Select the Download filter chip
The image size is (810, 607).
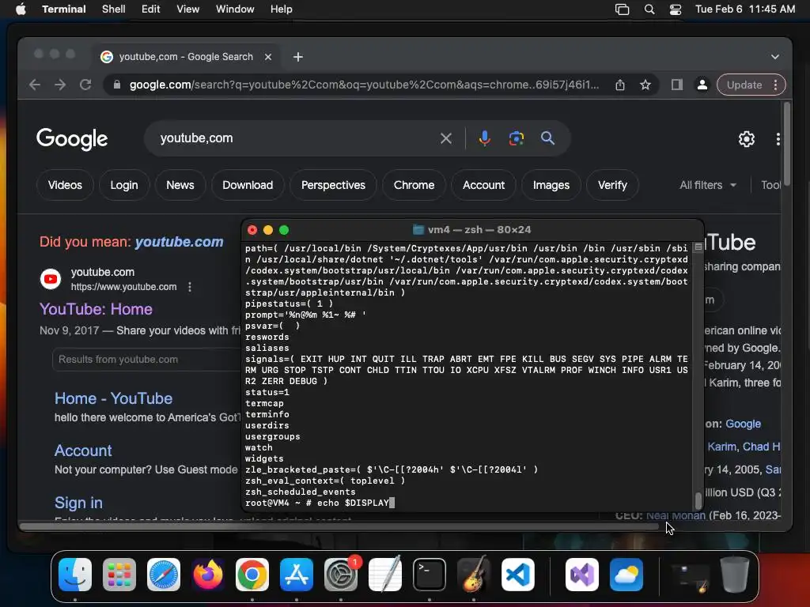click(x=248, y=185)
